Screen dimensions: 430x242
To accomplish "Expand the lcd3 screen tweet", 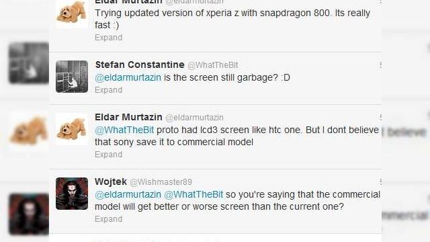I will click(x=109, y=155).
